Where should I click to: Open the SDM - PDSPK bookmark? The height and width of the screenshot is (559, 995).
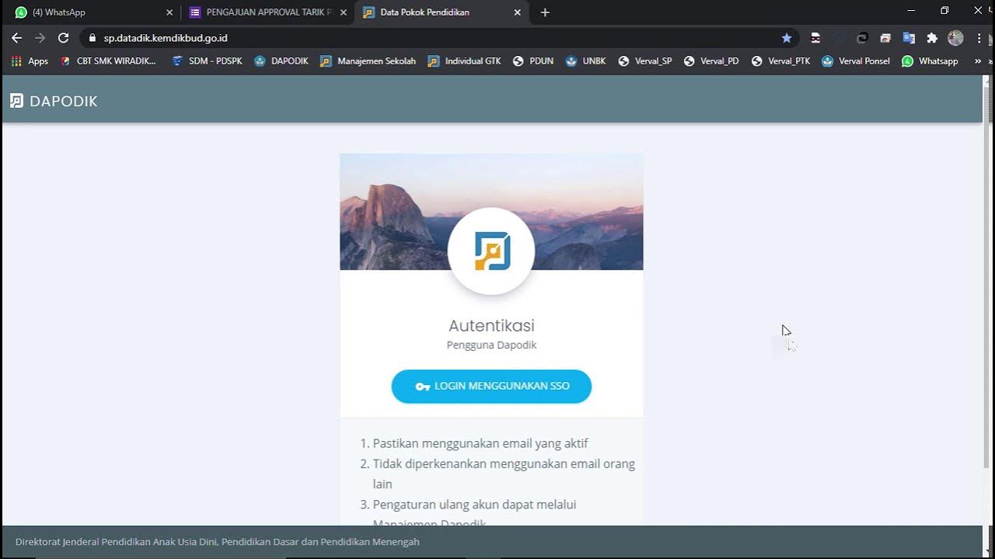click(x=207, y=61)
